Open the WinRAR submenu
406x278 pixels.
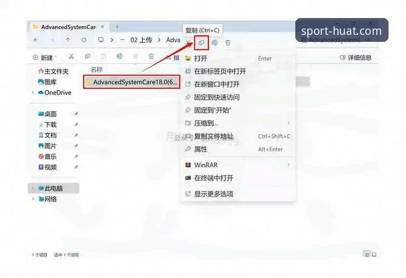[238, 165]
